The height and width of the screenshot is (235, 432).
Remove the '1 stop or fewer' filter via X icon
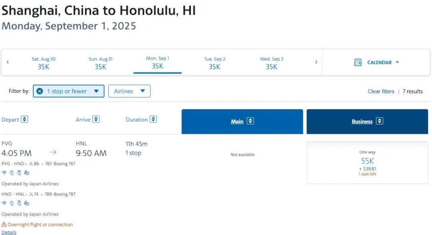(40, 91)
